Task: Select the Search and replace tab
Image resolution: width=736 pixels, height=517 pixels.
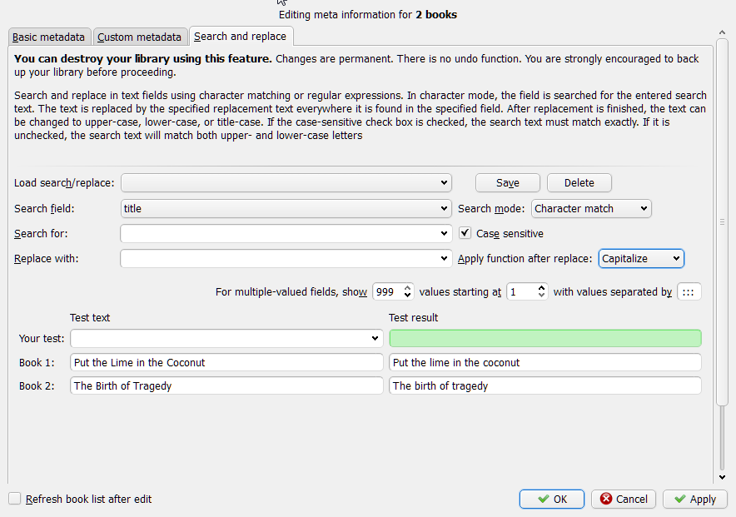Action: click(240, 36)
